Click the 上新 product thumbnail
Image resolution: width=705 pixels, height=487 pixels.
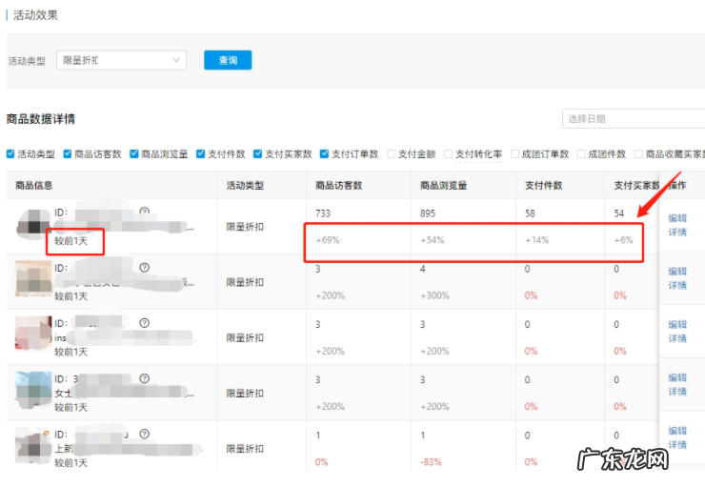tap(33, 446)
